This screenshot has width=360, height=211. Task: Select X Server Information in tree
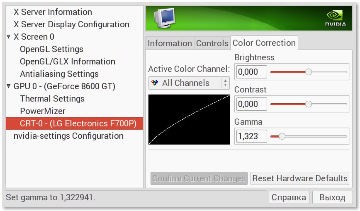[x=53, y=12]
